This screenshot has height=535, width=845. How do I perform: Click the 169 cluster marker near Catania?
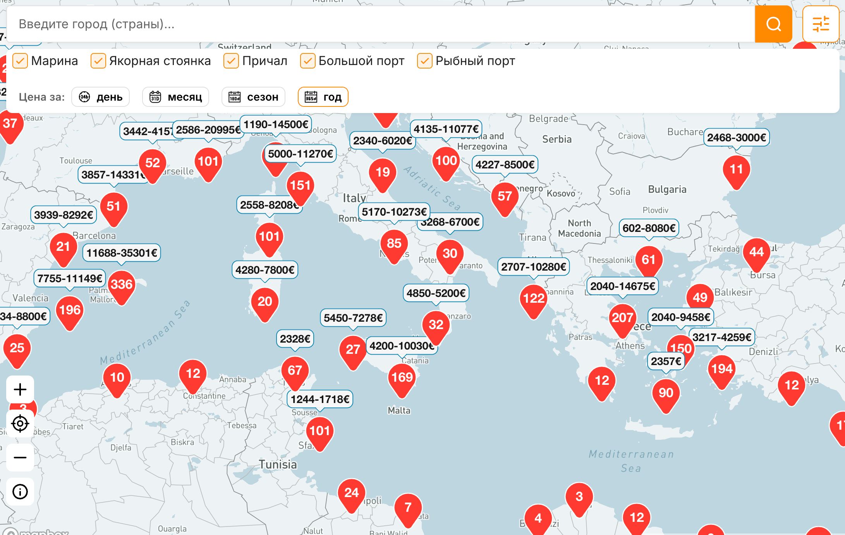coord(402,380)
